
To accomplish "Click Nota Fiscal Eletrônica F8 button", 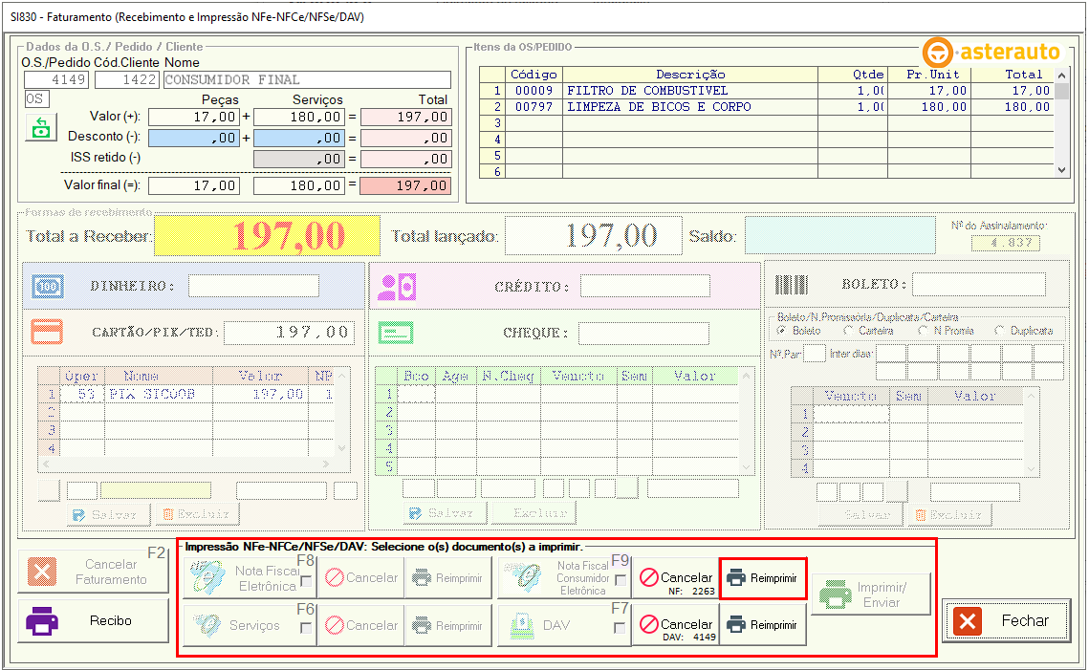I will coord(250,577).
